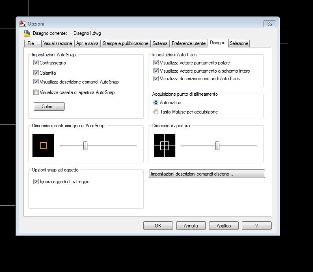
Task: Click the Opzioni snap ad oggetto label
Action: (55, 170)
